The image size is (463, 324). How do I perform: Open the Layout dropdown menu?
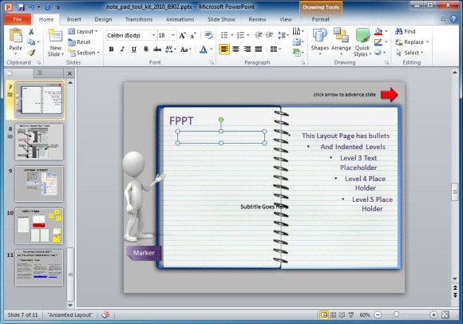click(x=83, y=31)
